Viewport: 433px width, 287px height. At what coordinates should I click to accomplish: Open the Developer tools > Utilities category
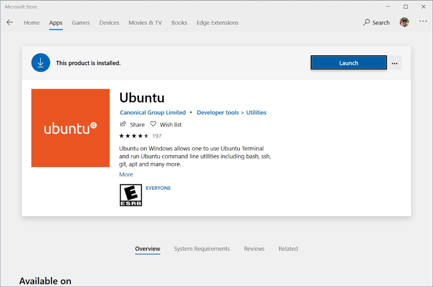coord(231,112)
